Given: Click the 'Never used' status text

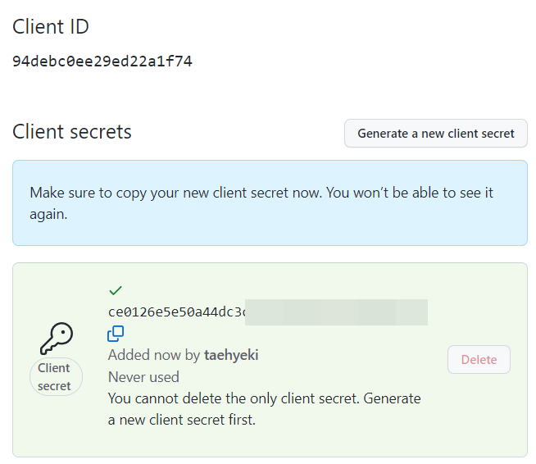Looking at the screenshot, I should coord(143,377).
